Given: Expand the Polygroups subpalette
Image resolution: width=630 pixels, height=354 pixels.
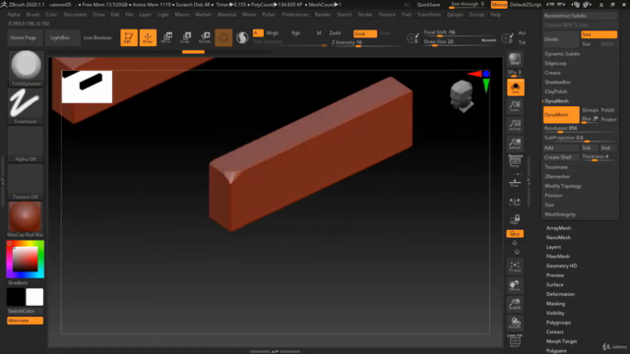Looking at the screenshot, I should pos(558,323).
